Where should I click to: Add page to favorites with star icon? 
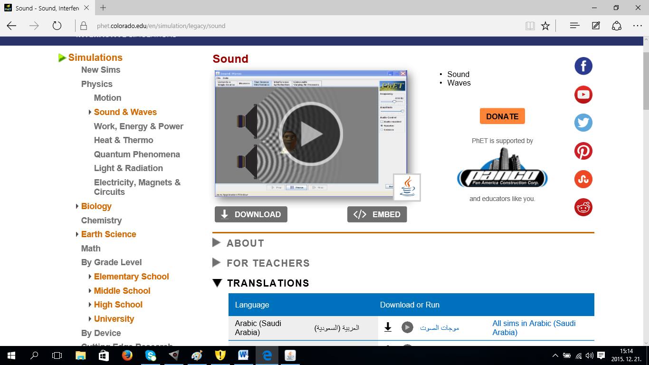point(545,26)
